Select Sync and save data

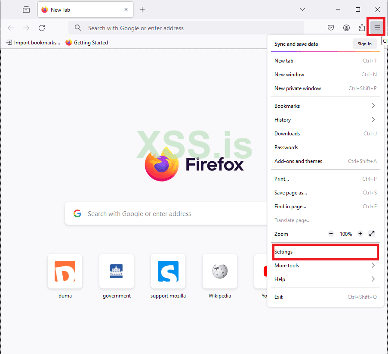(x=296, y=44)
